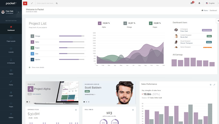Expand the Sales Performance panel to fullscreen
The image size is (219, 124).
coord(214,85)
